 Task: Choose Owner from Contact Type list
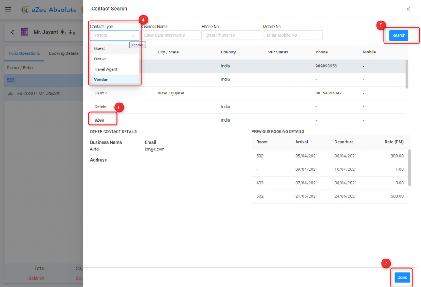[114, 59]
